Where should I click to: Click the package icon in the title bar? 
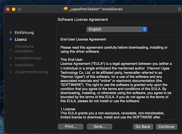pos(66,9)
